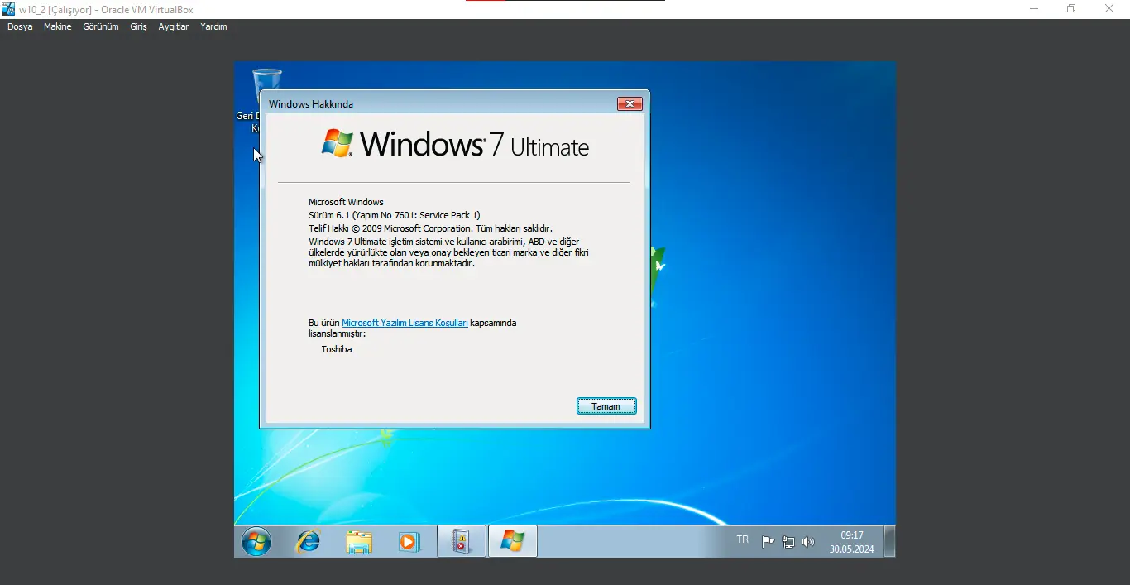Screen dimensions: 1130x585
Task: Open the Yardım menu
Action: (213, 26)
